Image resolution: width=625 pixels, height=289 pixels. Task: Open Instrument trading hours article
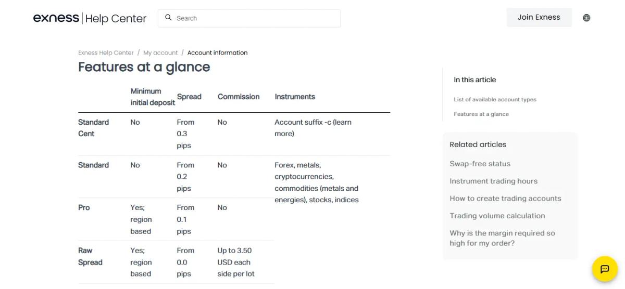pos(494,181)
